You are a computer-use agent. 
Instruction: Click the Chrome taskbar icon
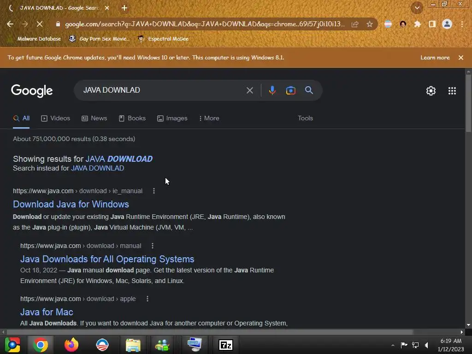(41, 345)
